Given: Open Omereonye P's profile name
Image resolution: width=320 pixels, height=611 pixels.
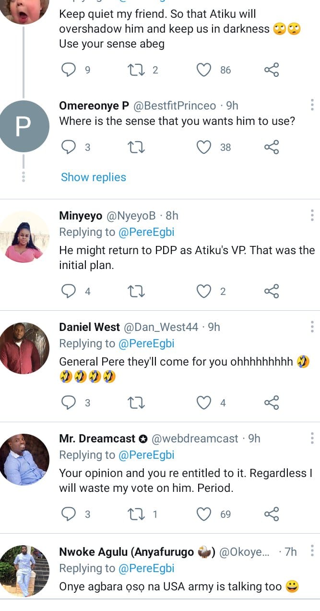Looking at the screenshot, I should (x=94, y=106).
